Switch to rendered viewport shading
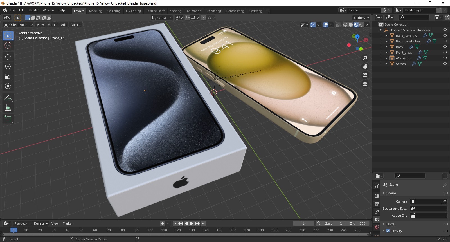 [x=361, y=25]
